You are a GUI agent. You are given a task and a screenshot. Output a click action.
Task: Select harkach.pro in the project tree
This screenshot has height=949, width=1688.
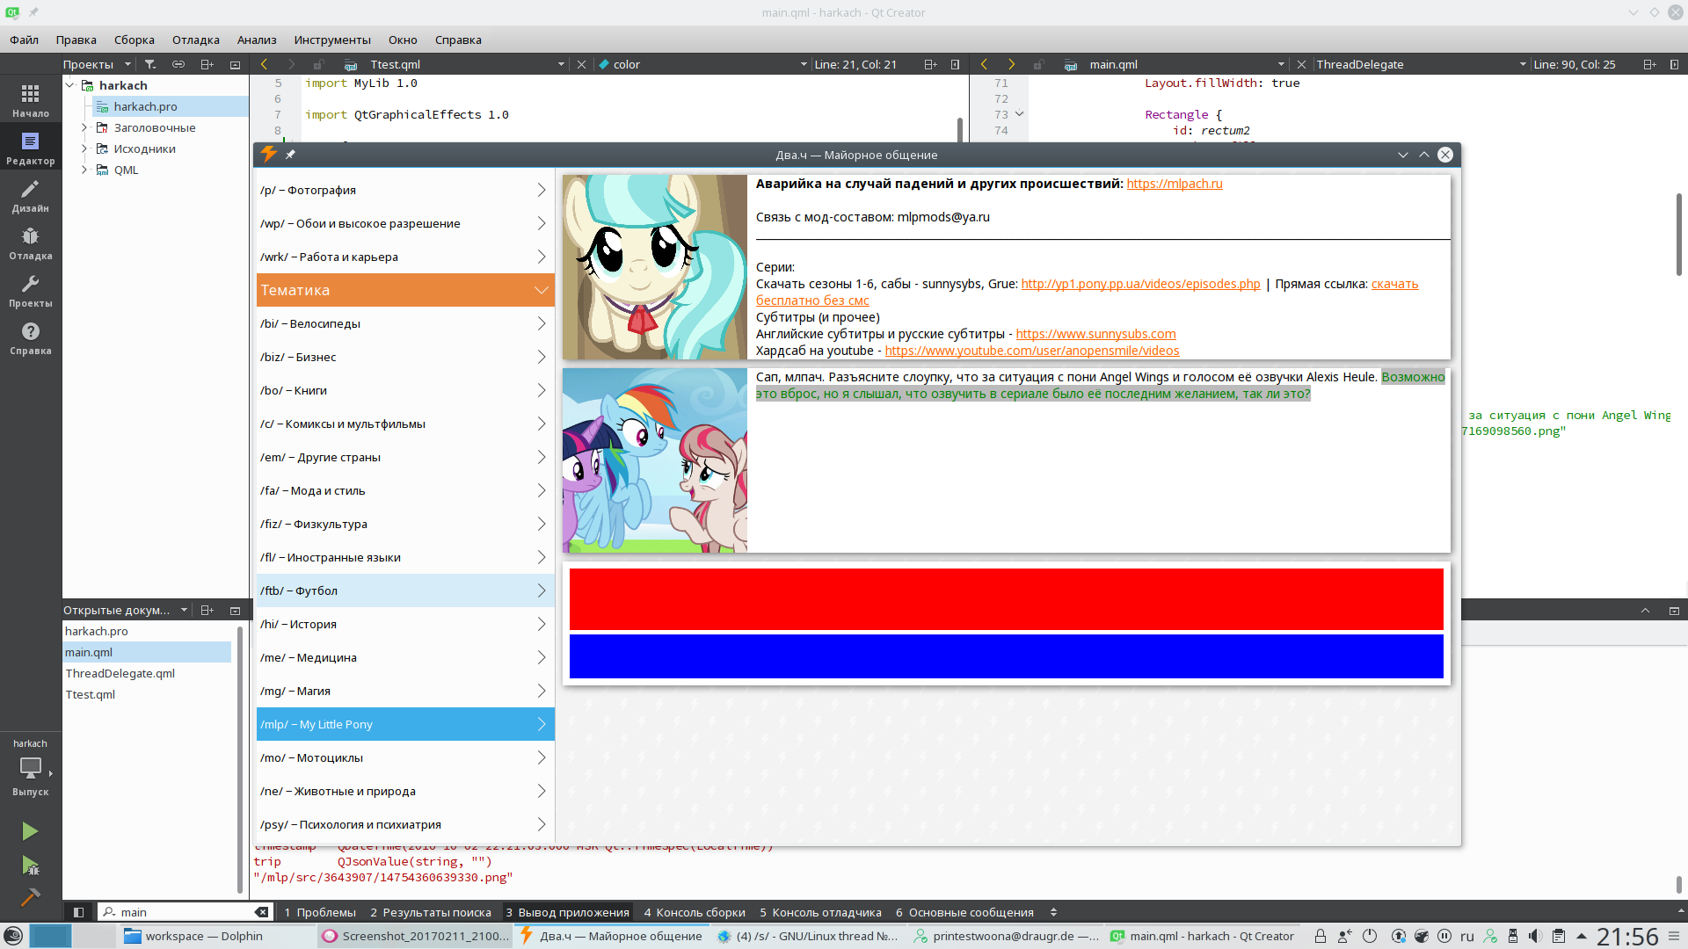(146, 106)
